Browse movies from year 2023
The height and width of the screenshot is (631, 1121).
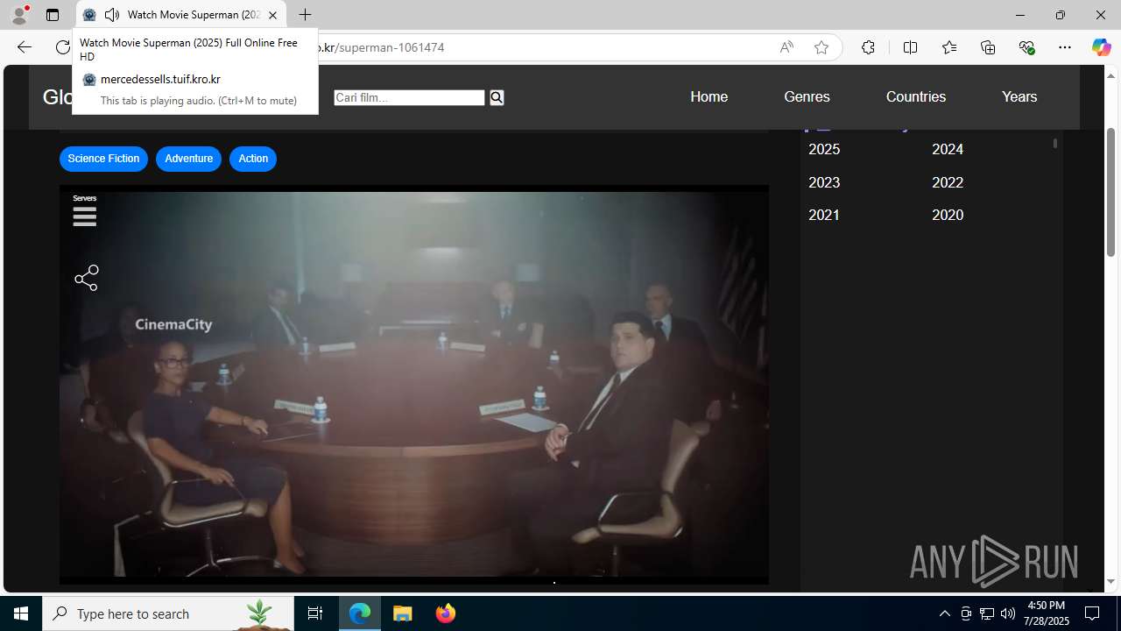point(824,182)
